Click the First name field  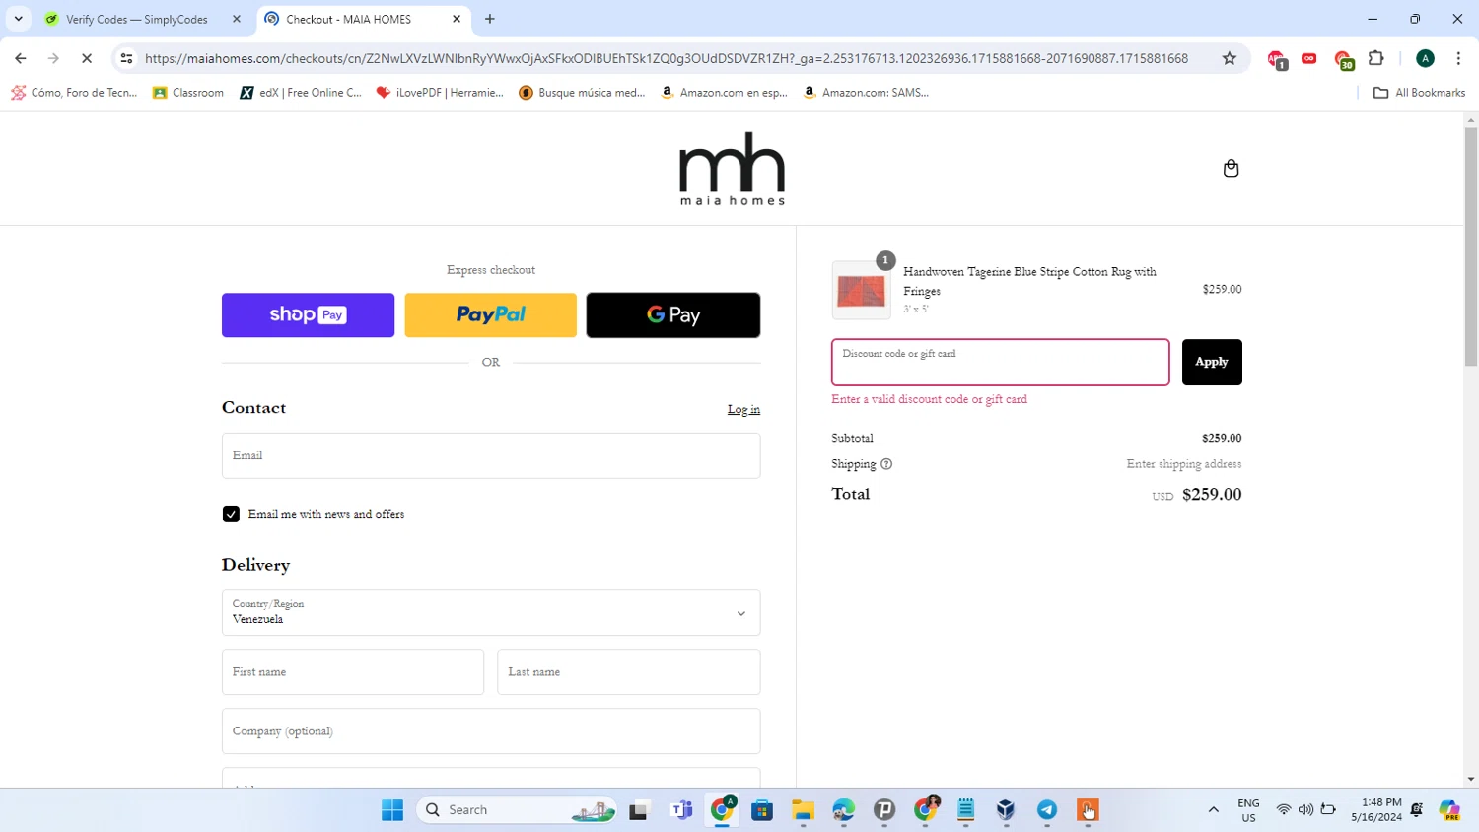tap(353, 671)
